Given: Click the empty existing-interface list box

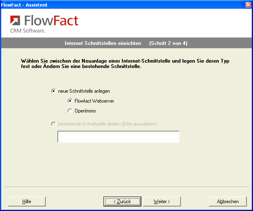Looking at the screenshot, I should pyautogui.click(x=118, y=137).
